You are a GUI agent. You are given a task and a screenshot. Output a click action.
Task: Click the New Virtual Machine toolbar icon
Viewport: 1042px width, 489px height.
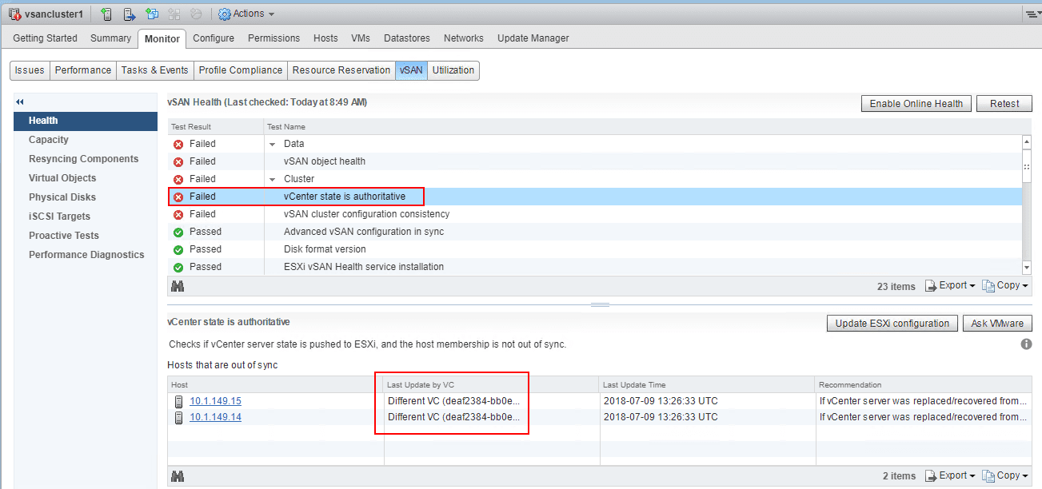[x=152, y=14]
